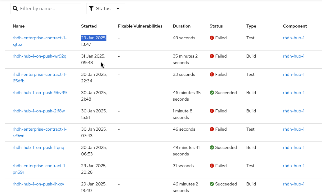322x196 pixels.
Task: Focus the Filter by name input
Action: coord(49,9)
